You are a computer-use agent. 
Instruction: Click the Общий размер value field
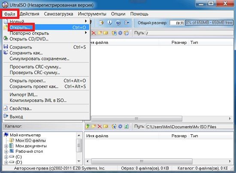click(177, 23)
